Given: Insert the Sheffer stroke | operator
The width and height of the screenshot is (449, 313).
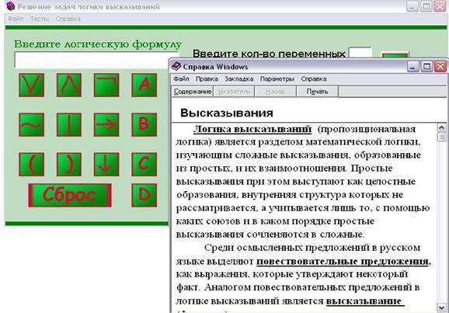Looking at the screenshot, I should tap(69, 124).
